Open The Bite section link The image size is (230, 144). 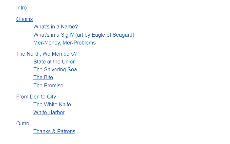(x=43, y=77)
